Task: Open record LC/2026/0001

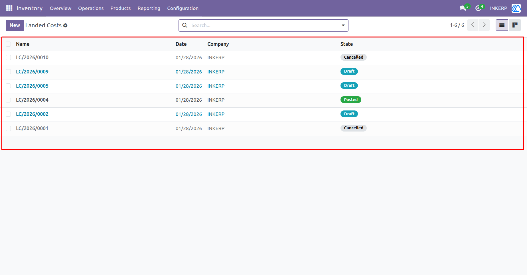Action: [32, 128]
